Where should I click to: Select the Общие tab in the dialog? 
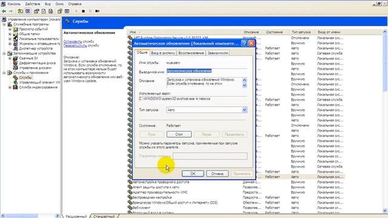click(142, 53)
